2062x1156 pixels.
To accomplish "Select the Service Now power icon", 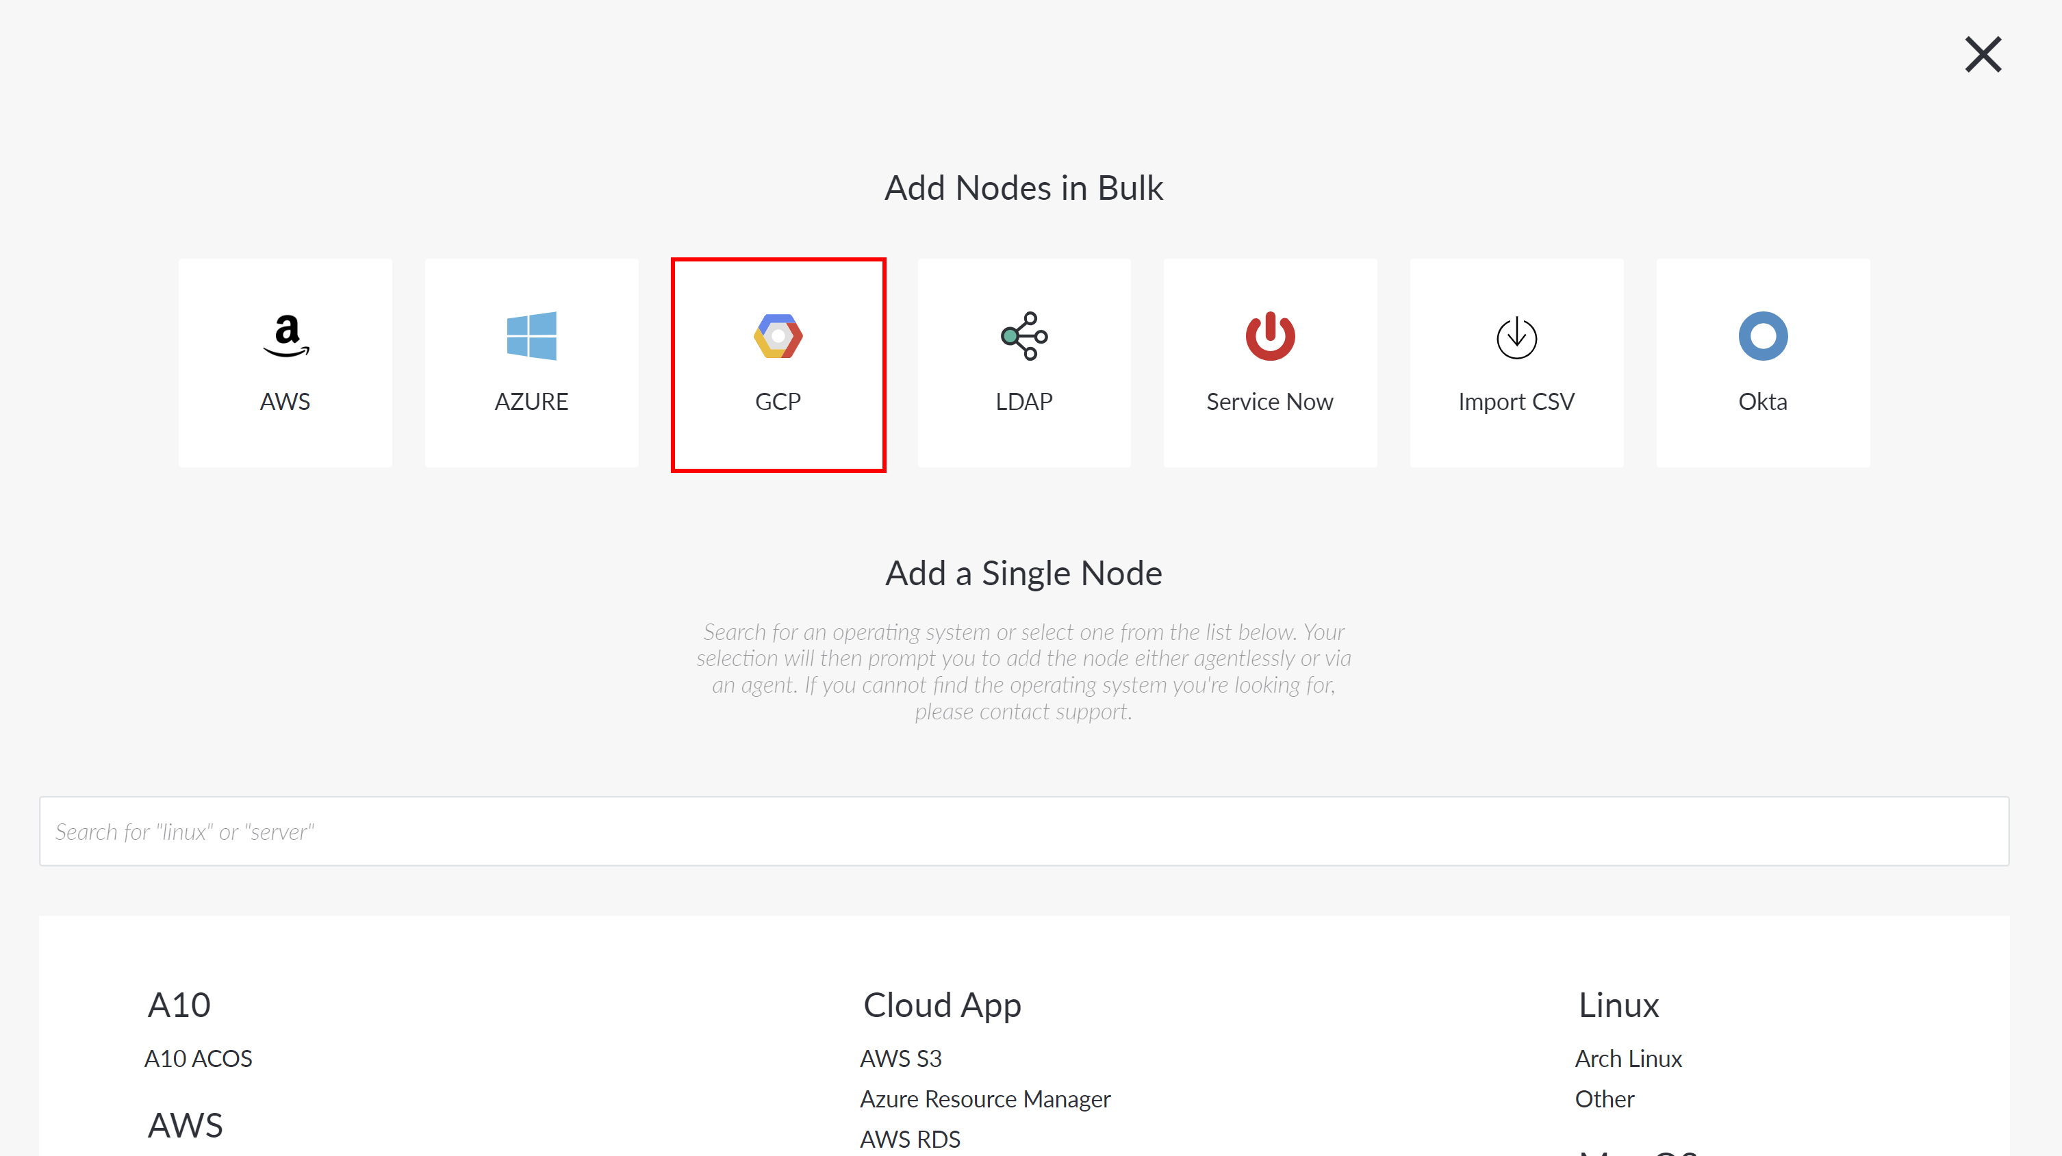I will [1271, 336].
